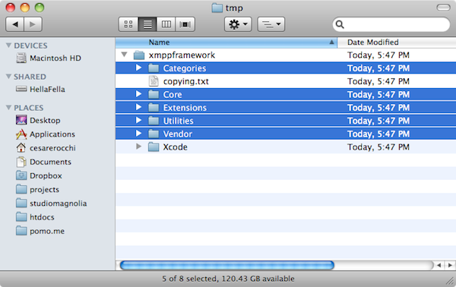Image resolution: width=456 pixels, height=287 pixels.
Task: Click the window resize grip
Action: [x=451, y=281]
